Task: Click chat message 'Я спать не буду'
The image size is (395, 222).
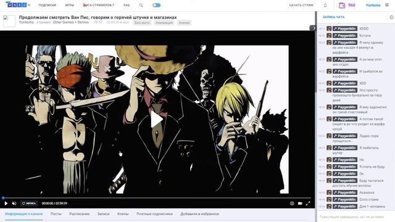Action: pos(372,166)
